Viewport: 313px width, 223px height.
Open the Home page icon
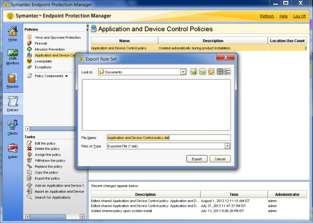point(13,31)
